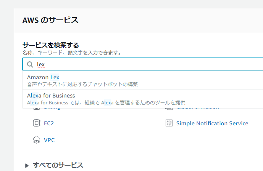Click the VPC cloud icon
263x171 pixels.
pos(36,140)
